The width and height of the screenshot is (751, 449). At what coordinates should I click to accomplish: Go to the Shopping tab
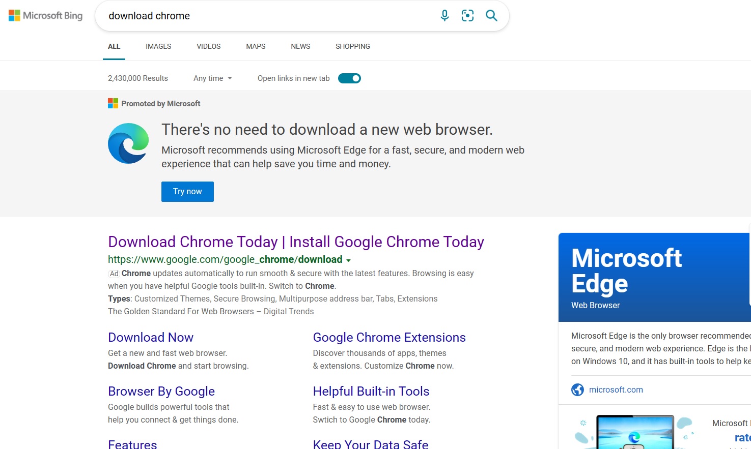pyautogui.click(x=352, y=46)
